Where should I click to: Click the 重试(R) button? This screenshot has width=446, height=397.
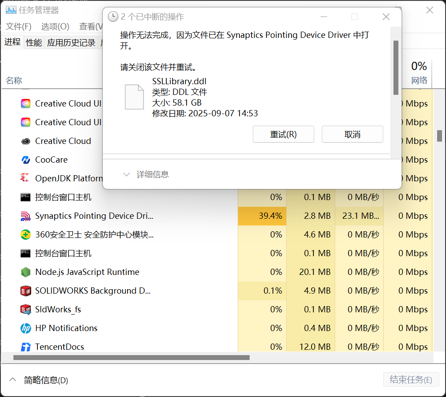point(283,134)
